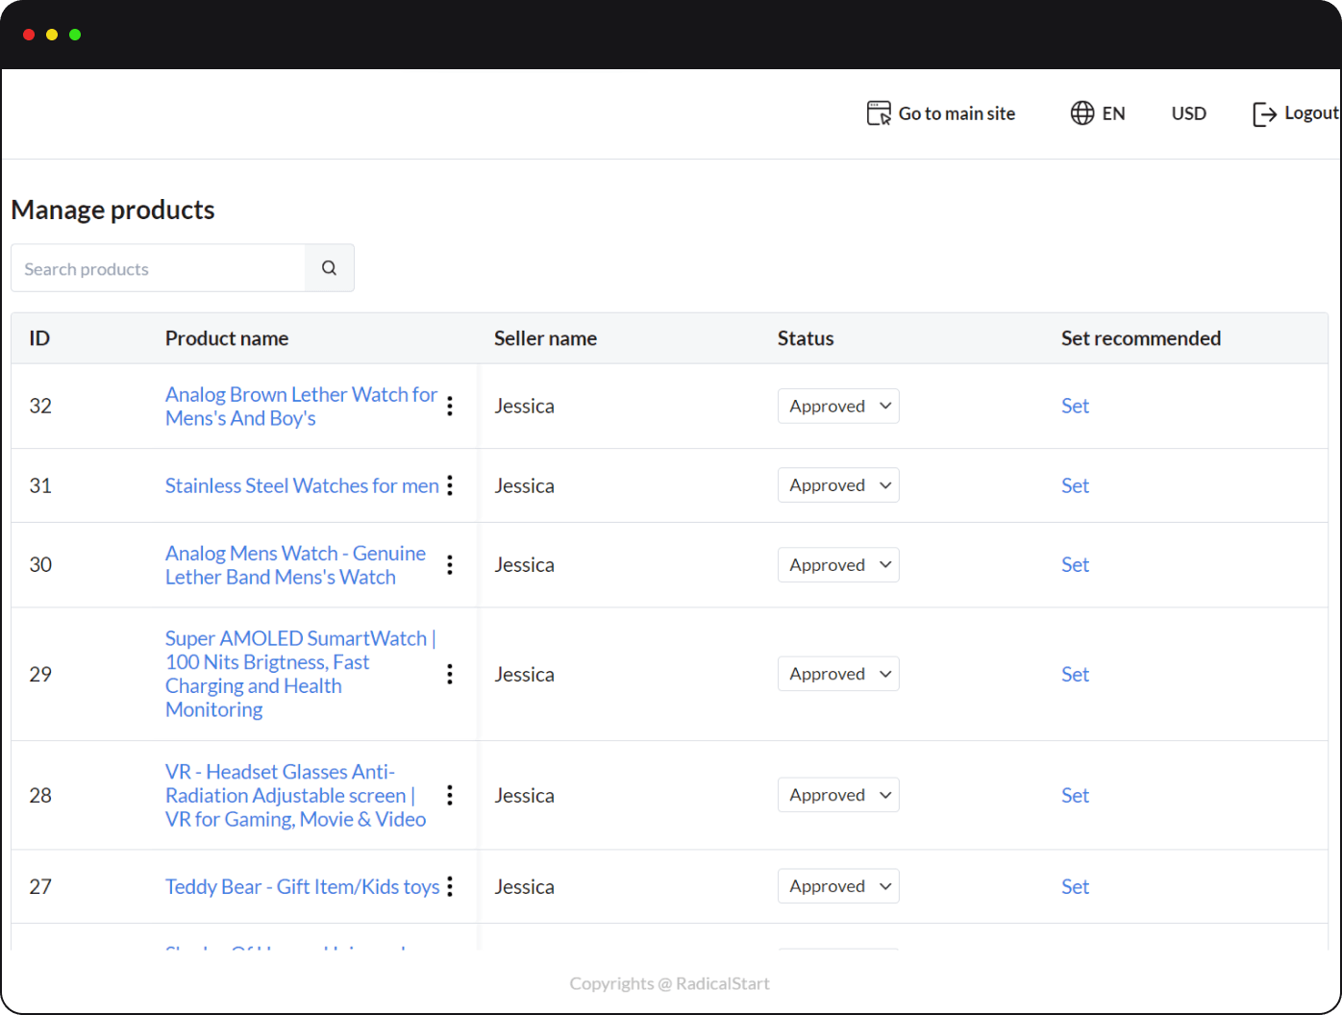This screenshot has height=1015, width=1342.
Task: Open the Teddy Bear Gift Item product page
Action: (302, 886)
